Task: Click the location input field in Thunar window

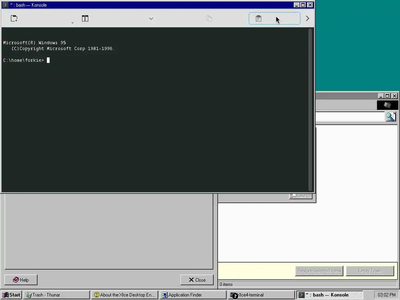Action: tap(350, 116)
